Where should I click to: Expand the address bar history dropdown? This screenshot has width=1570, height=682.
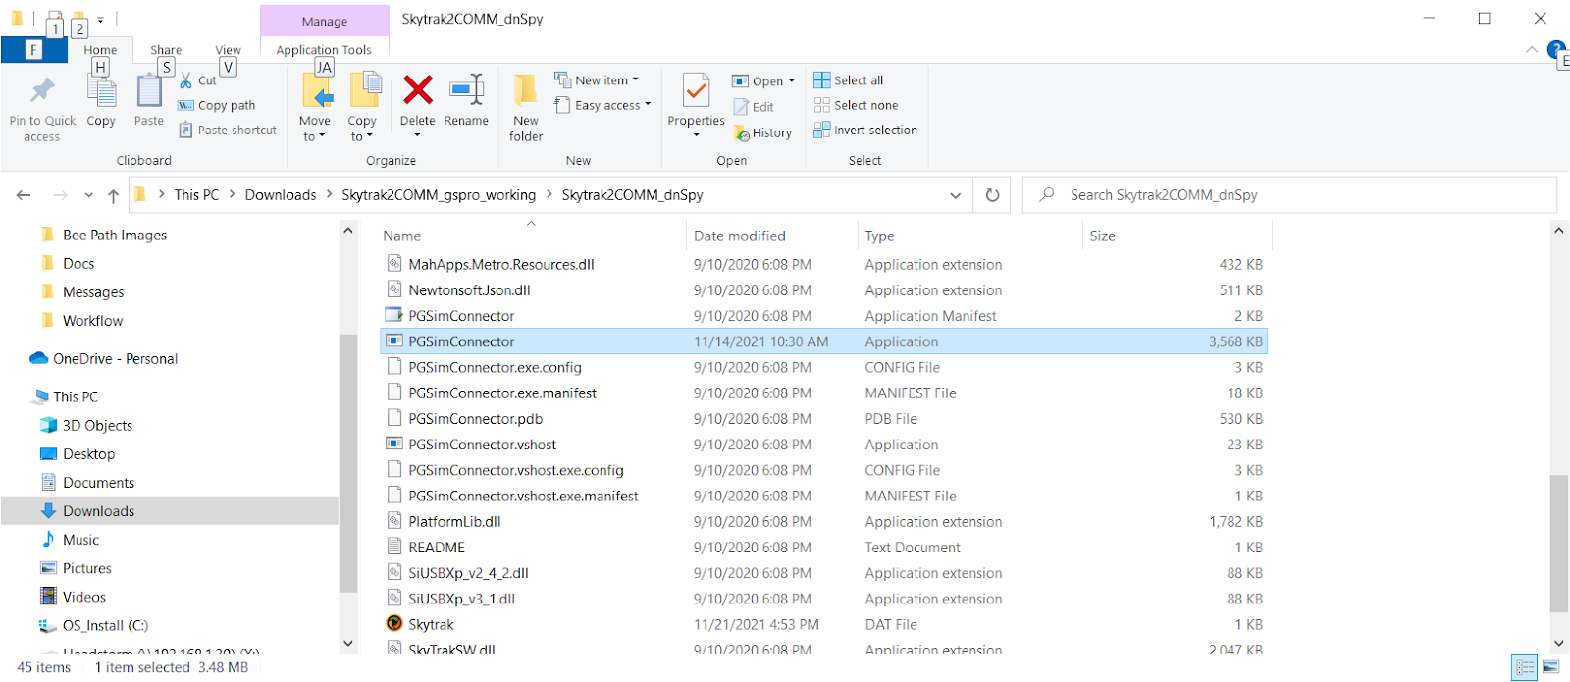point(955,195)
